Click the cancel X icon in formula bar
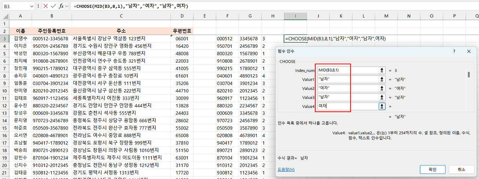The width and height of the screenshot is (479, 179). (45, 6)
